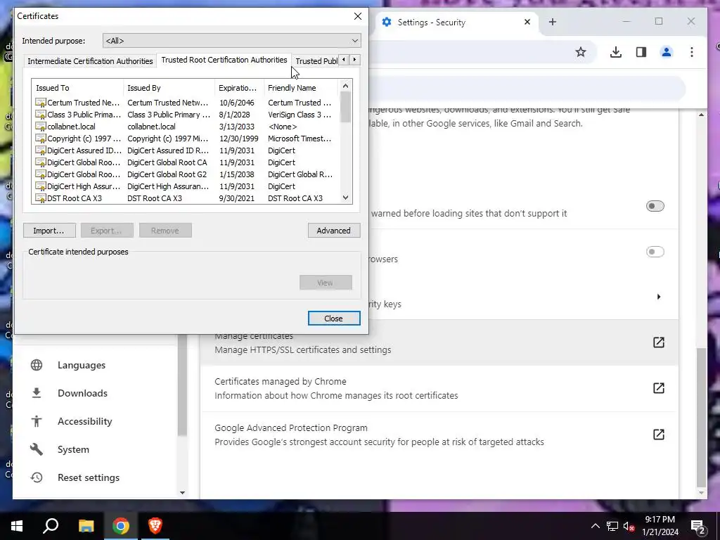
Task: Open Reset settings link
Action: (88, 477)
